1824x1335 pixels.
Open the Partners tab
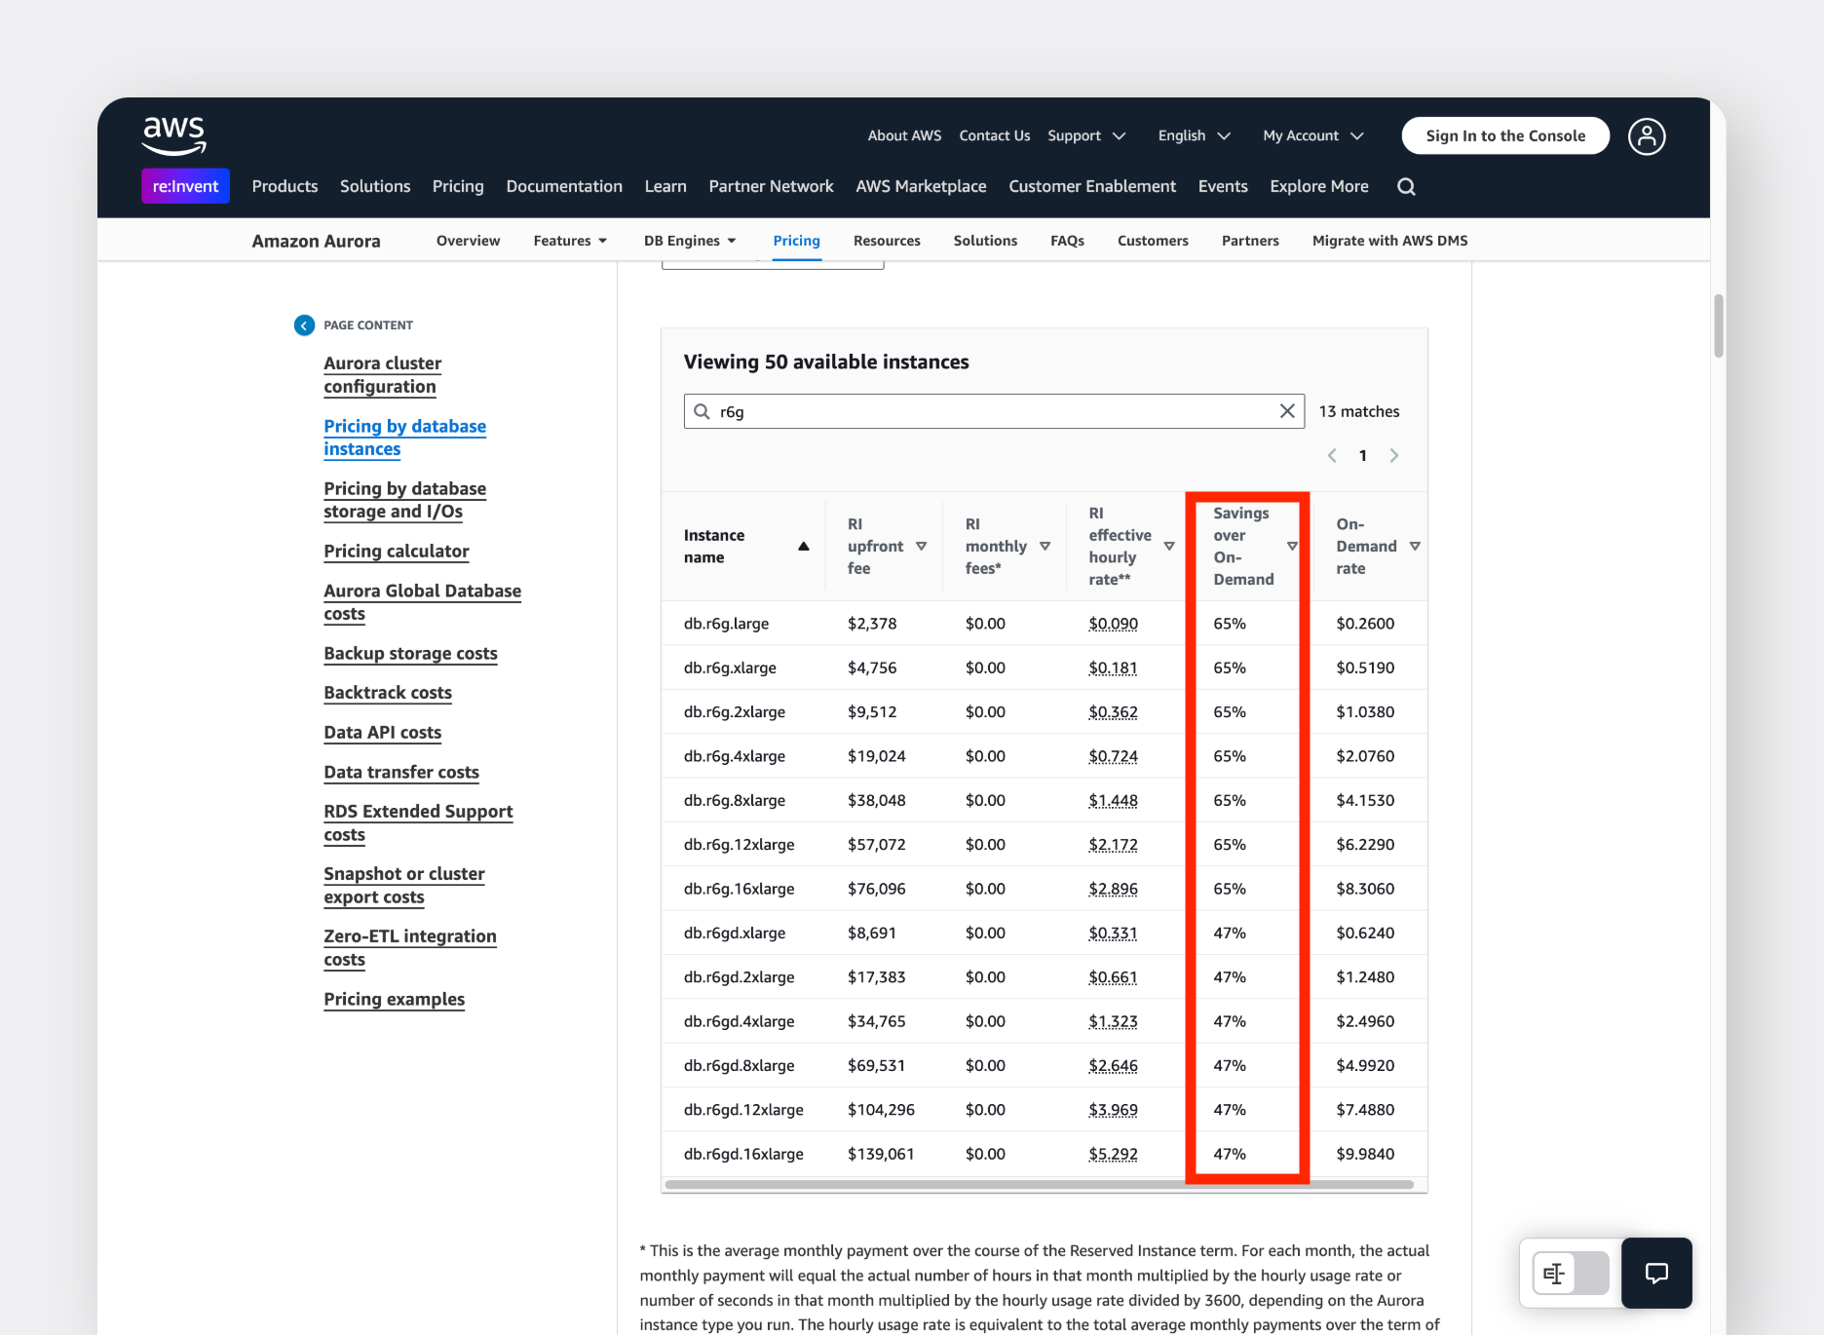[1250, 241]
